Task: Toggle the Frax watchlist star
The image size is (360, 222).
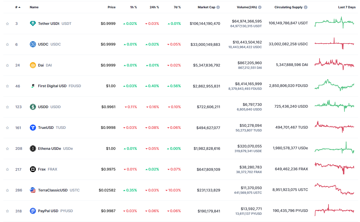Action: 7,169
